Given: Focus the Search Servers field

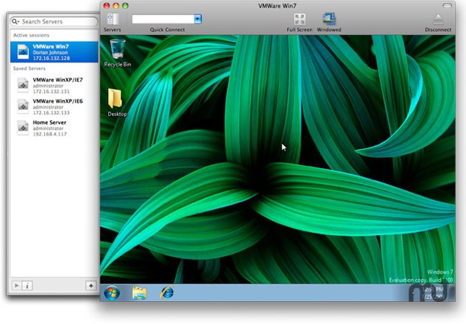Looking at the screenshot, I should point(54,21).
